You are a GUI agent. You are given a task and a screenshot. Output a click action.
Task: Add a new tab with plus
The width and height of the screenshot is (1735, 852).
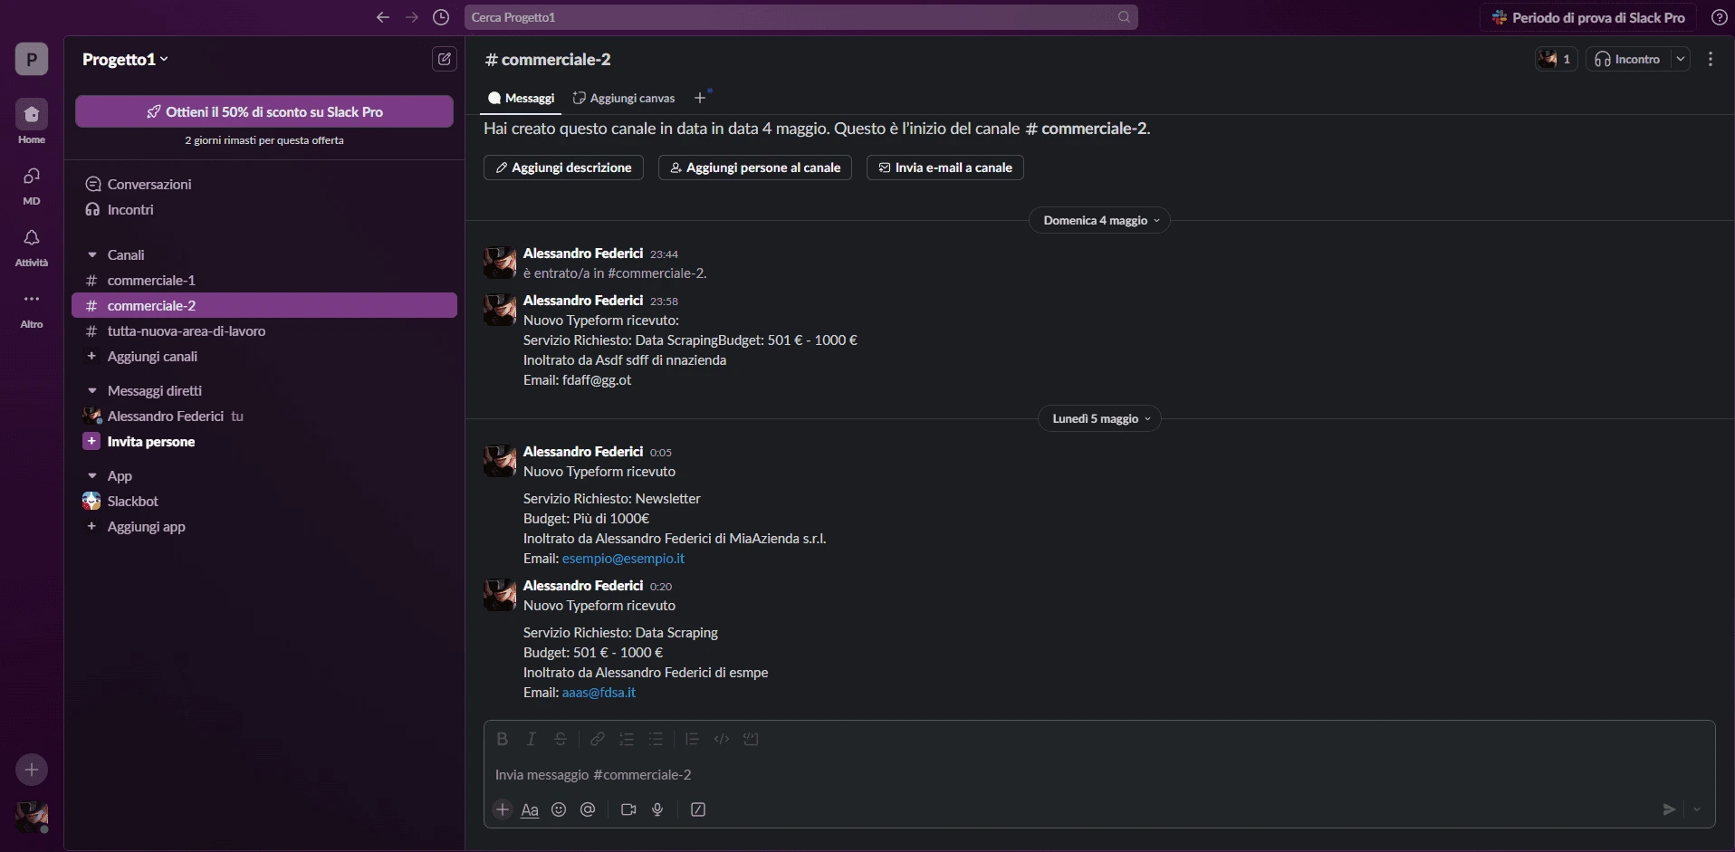coord(700,98)
